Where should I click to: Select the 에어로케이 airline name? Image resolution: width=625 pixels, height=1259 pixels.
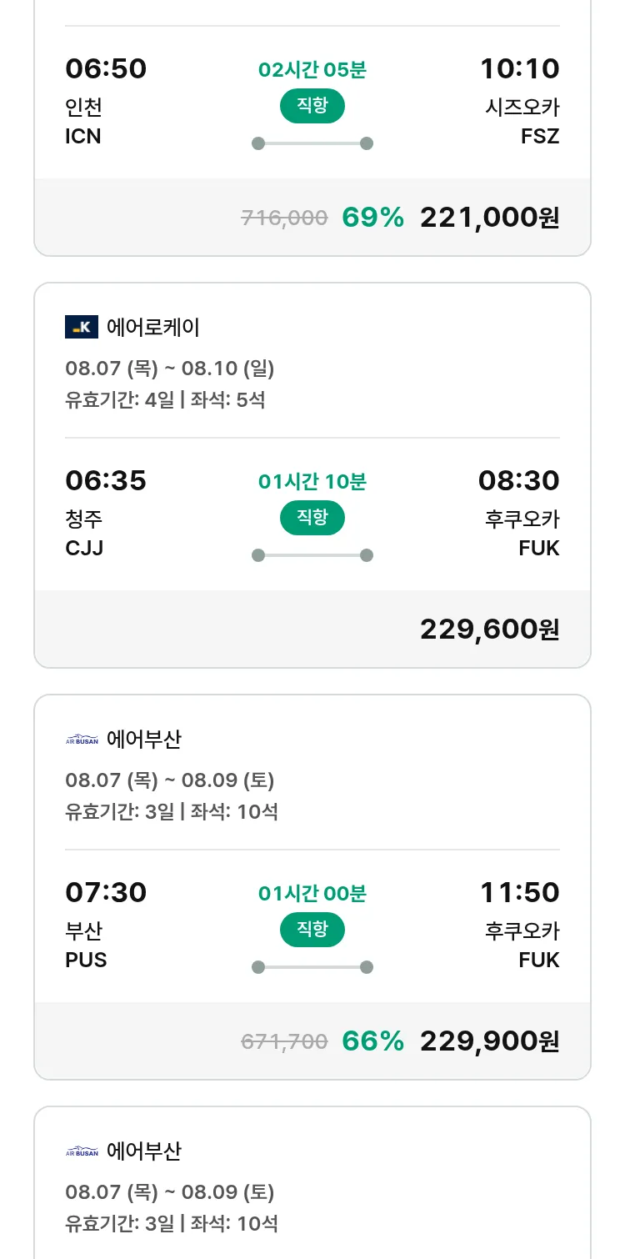tap(153, 327)
